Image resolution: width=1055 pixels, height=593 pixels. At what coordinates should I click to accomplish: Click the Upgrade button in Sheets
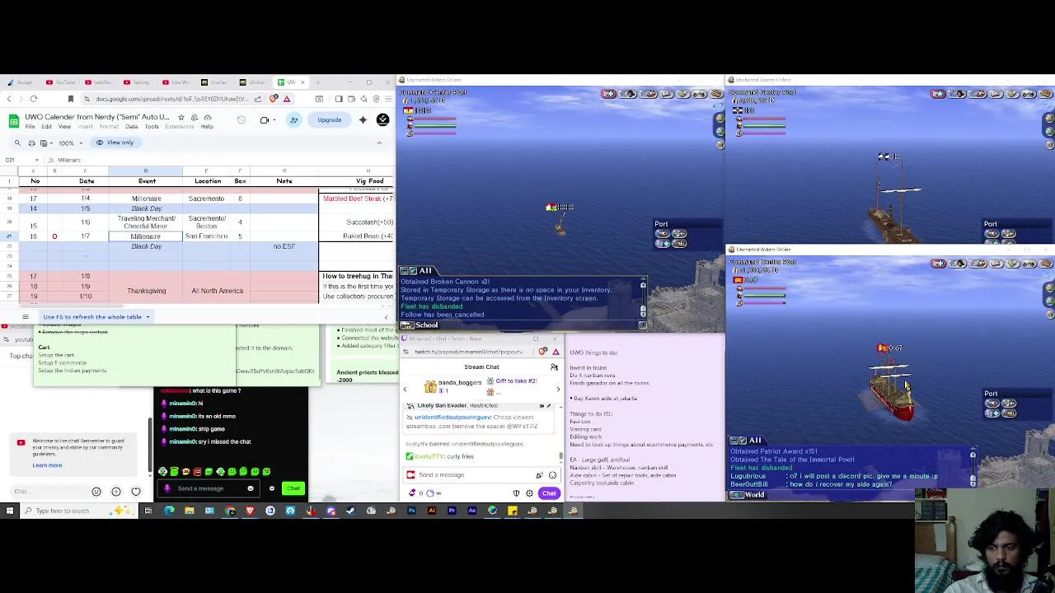(330, 120)
